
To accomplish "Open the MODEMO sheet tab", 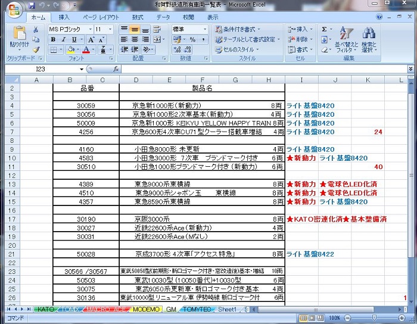I will pos(146,309).
